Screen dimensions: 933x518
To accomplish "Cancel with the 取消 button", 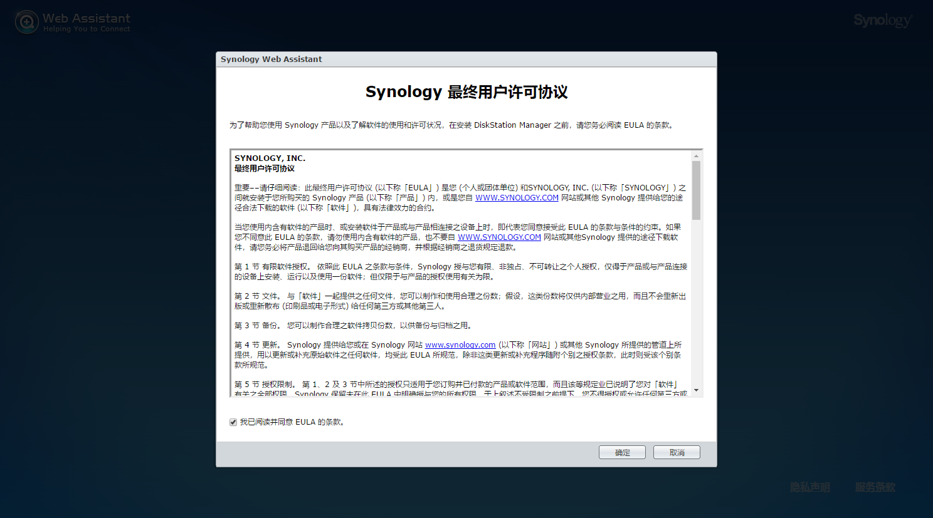I will (677, 452).
